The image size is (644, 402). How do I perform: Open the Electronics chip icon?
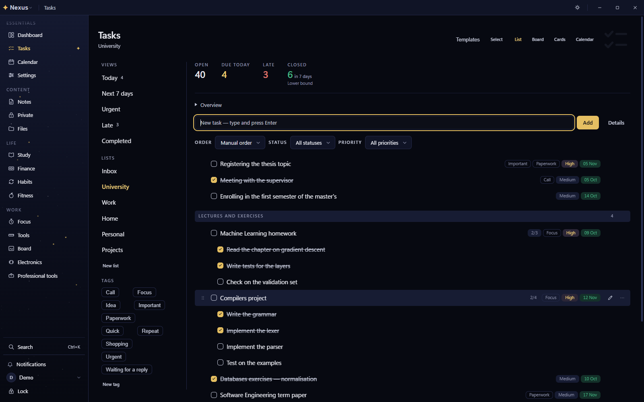click(11, 262)
